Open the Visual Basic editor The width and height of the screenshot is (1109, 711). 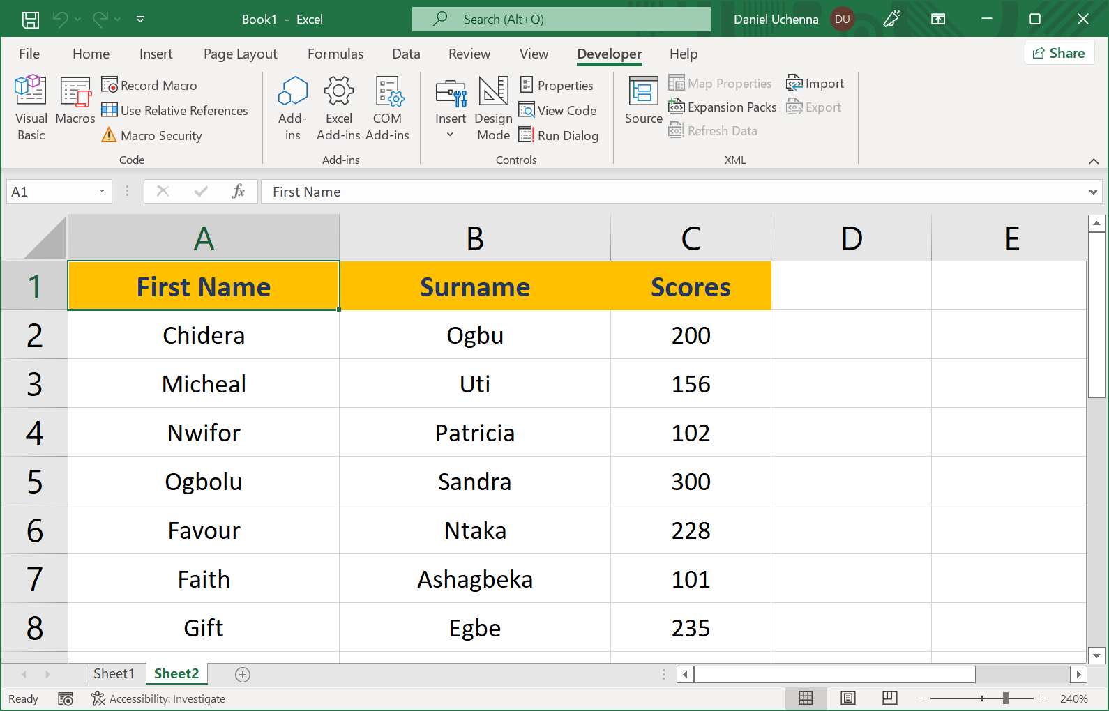[x=31, y=107]
